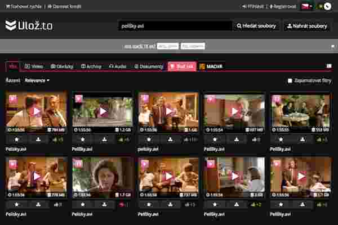Open the Relevance sorting dropdown

[37, 80]
